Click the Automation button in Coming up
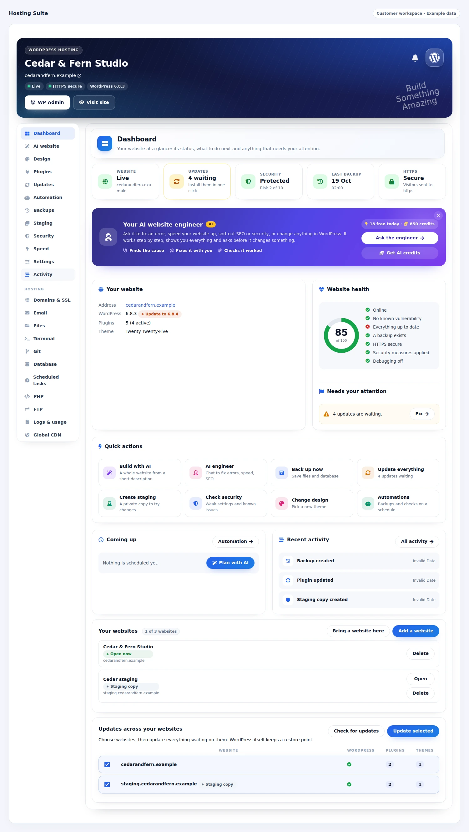 [235, 541]
